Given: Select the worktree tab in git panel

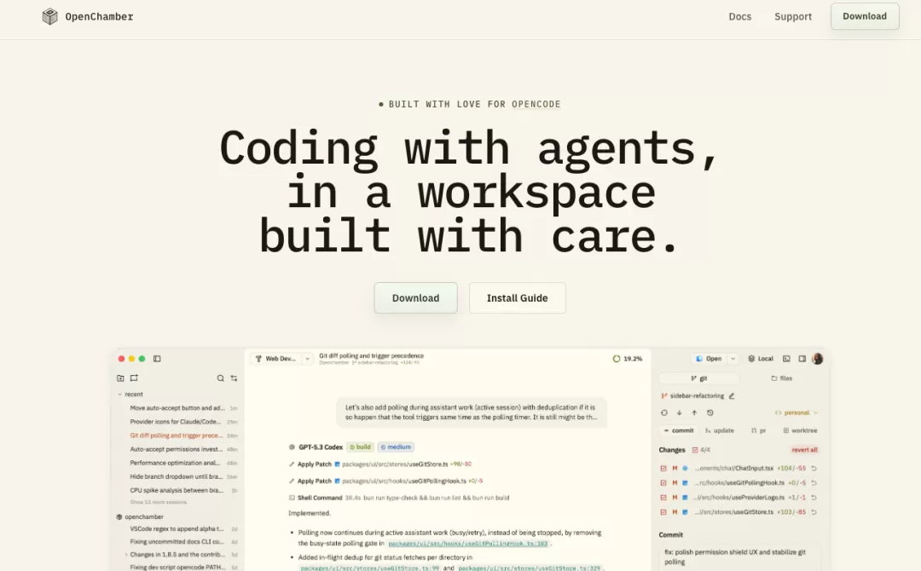Looking at the screenshot, I should [800, 430].
